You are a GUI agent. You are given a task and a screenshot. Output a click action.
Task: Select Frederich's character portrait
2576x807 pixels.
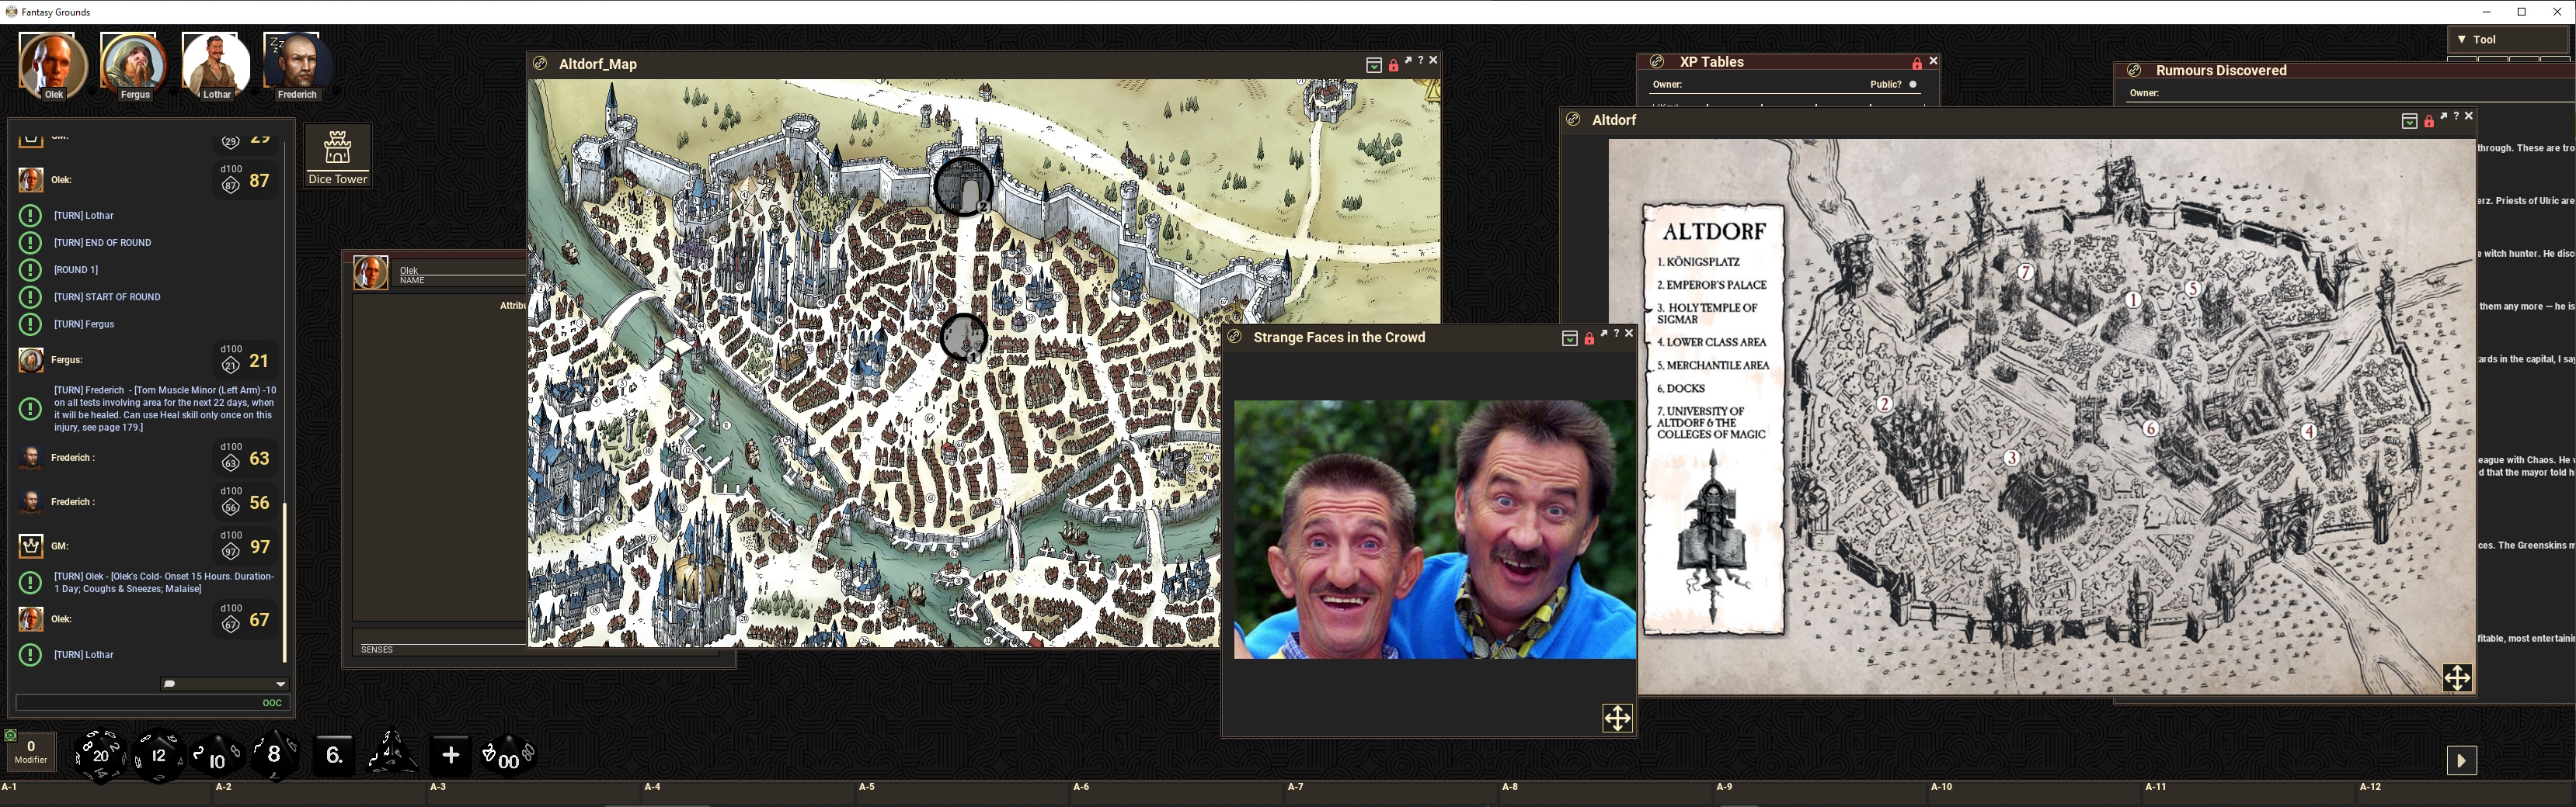click(297, 65)
